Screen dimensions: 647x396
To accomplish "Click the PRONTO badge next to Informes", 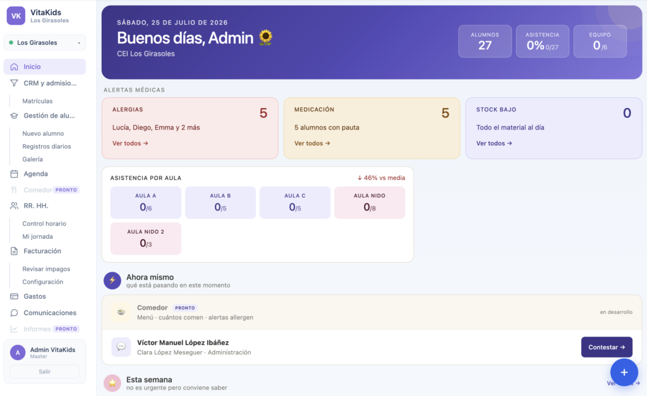I will [66, 329].
